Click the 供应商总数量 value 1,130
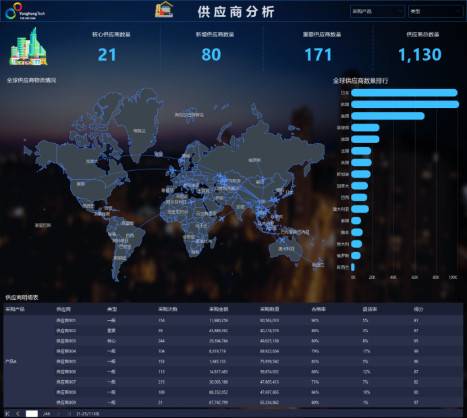Image resolution: width=467 pixels, height=418 pixels. tap(420, 55)
